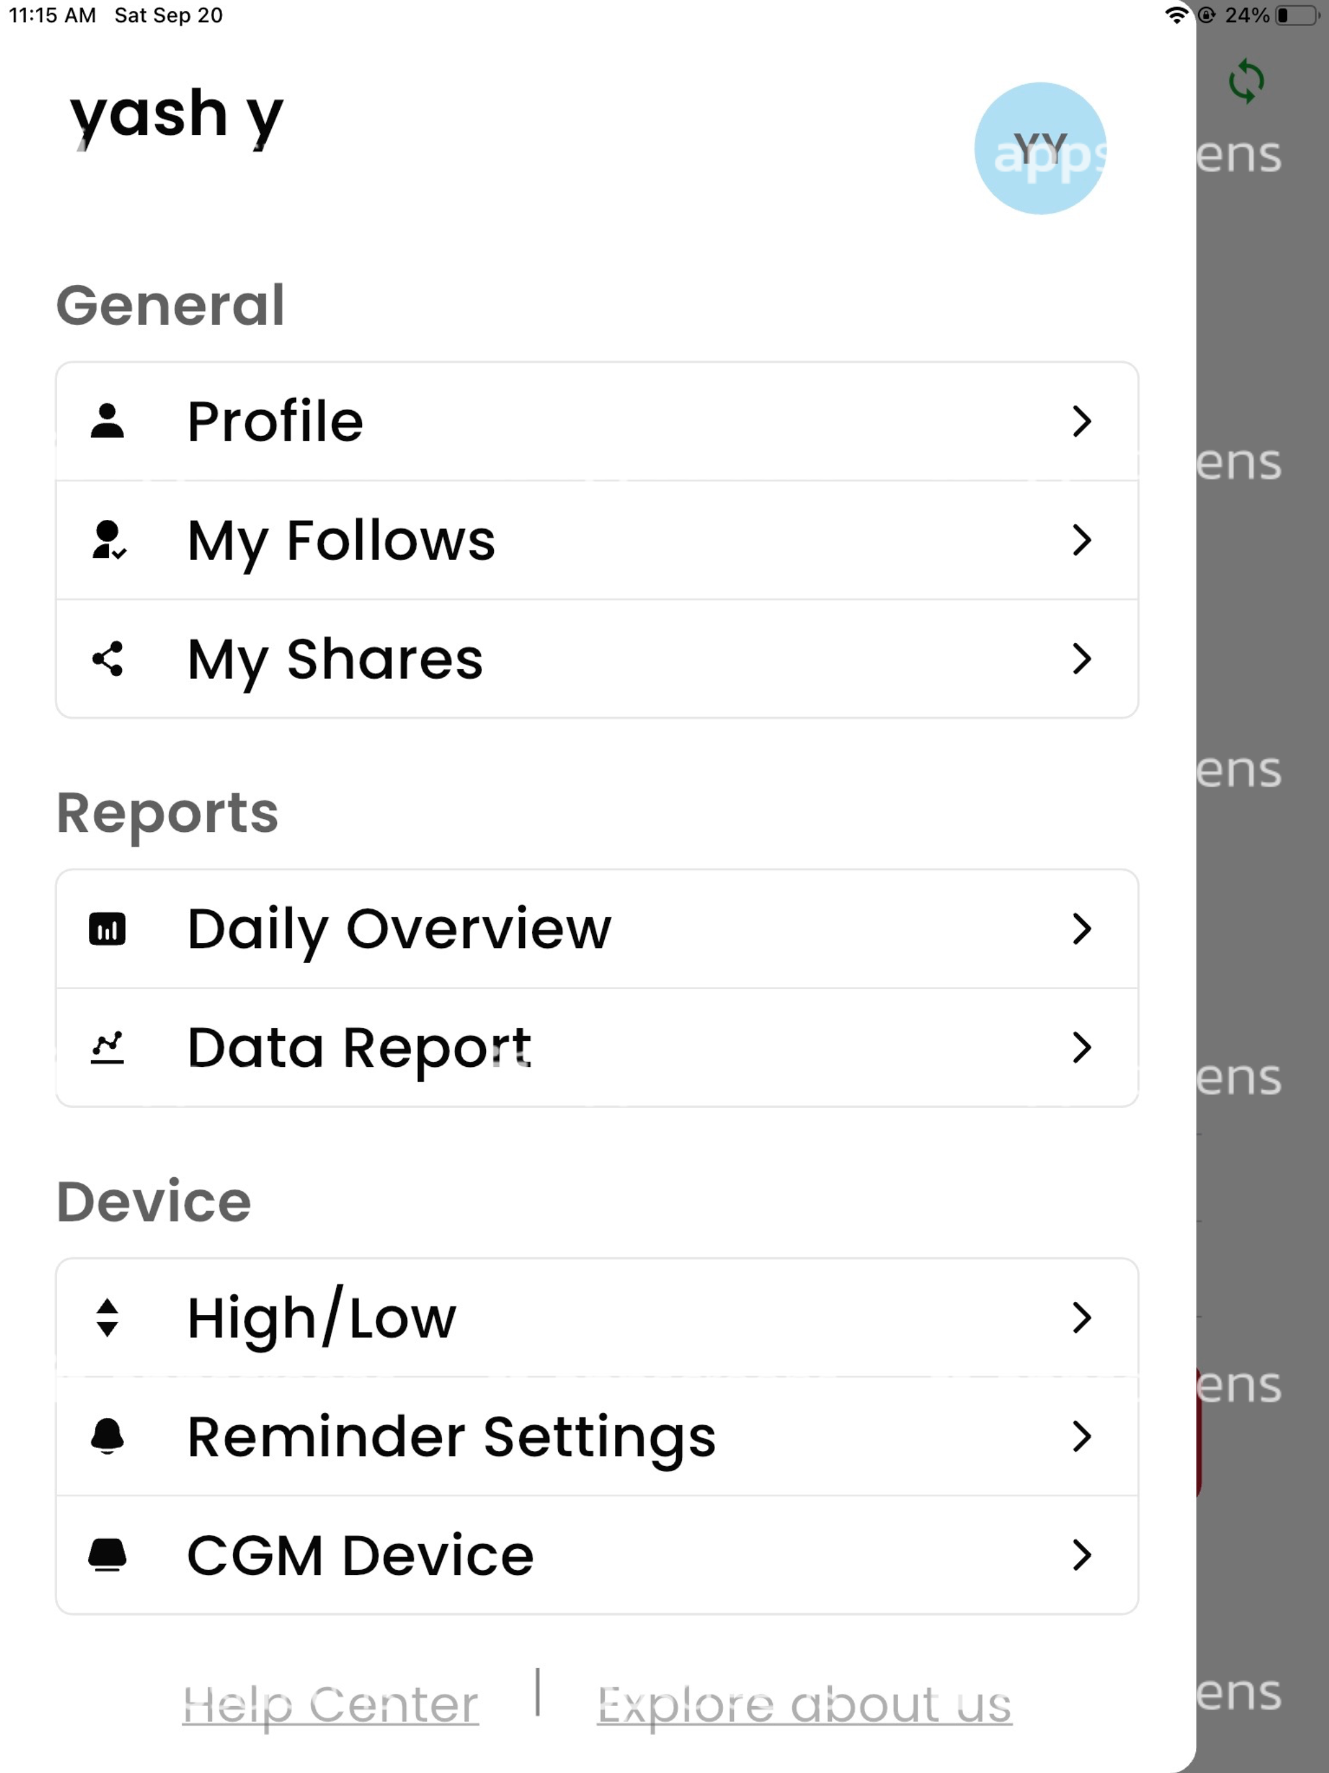The image size is (1329, 1773).
Task: Expand Profile using its chevron arrow
Action: (1082, 421)
